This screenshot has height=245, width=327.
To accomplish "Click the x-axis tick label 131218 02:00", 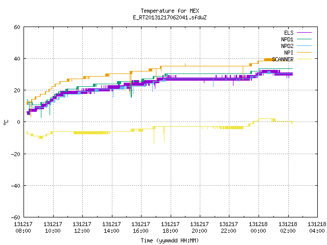I will coord(288,228).
